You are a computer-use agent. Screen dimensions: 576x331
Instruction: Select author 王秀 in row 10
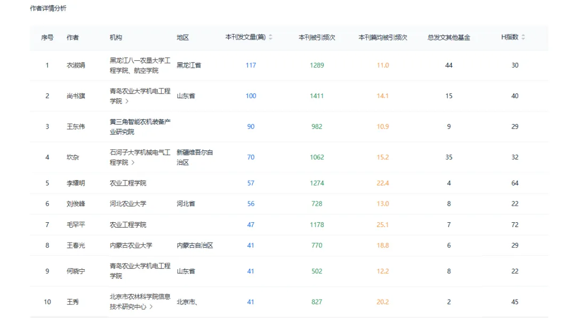[x=73, y=302]
